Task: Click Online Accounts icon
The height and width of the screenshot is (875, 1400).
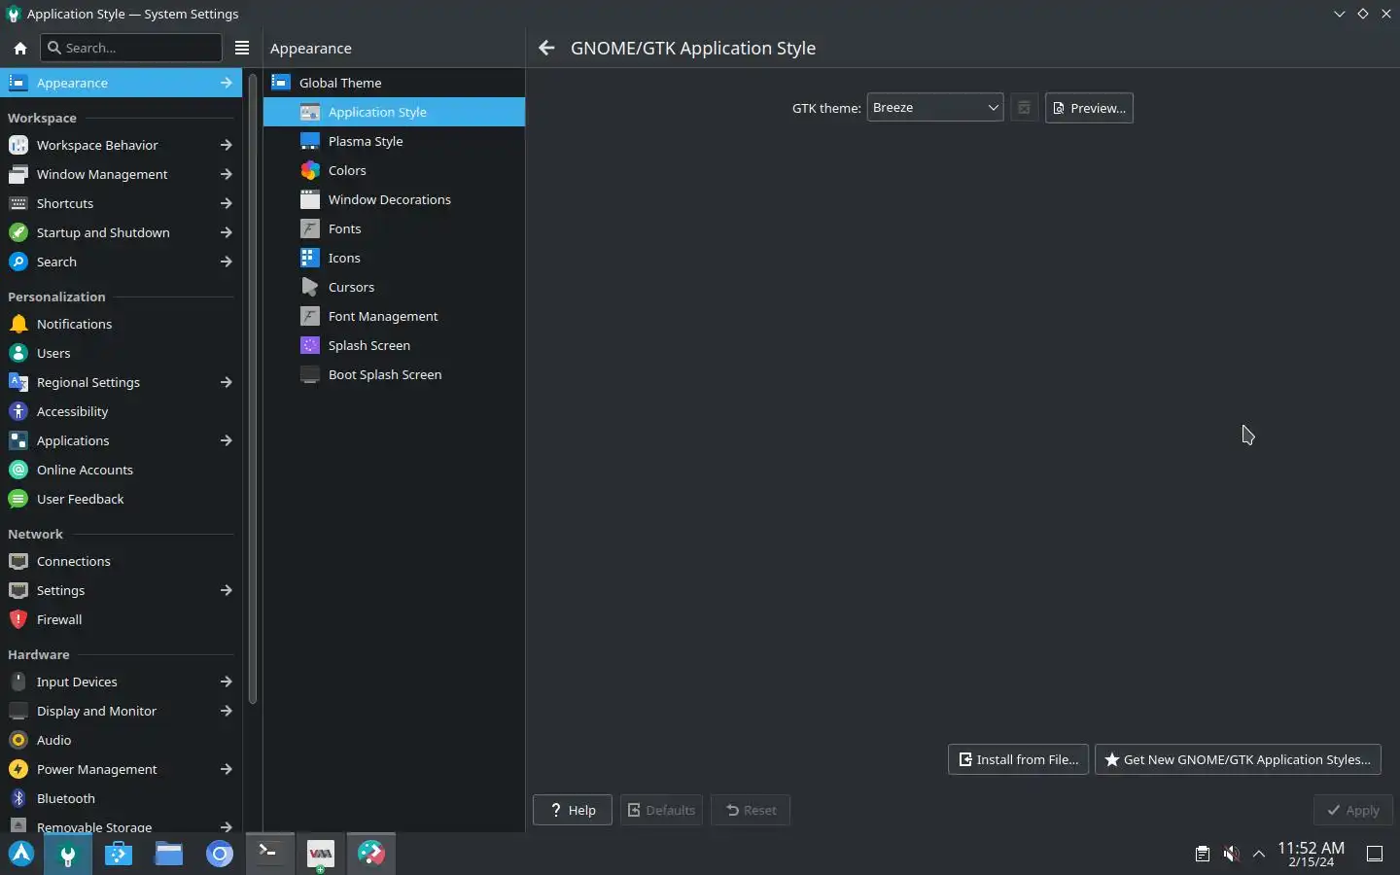Action: (17, 470)
